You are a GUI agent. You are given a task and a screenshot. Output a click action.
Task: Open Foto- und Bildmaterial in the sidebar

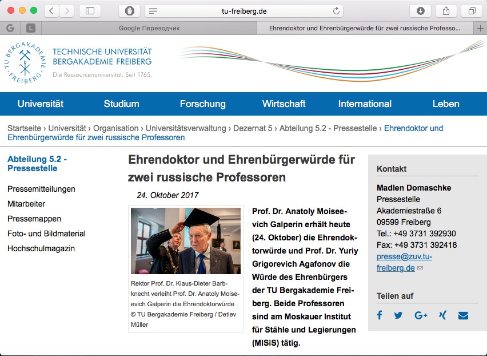click(47, 234)
